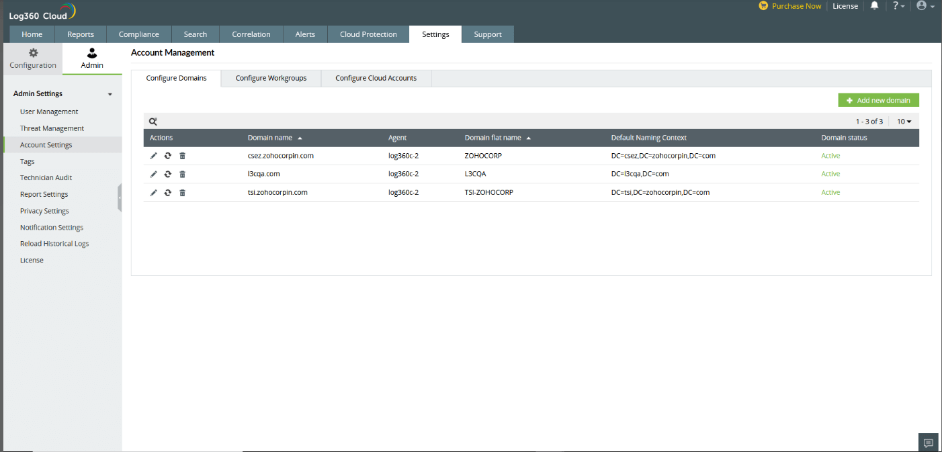The width and height of the screenshot is (942, 452).
Task: Click the Add new domain button
Action: [x=878, y=100]
